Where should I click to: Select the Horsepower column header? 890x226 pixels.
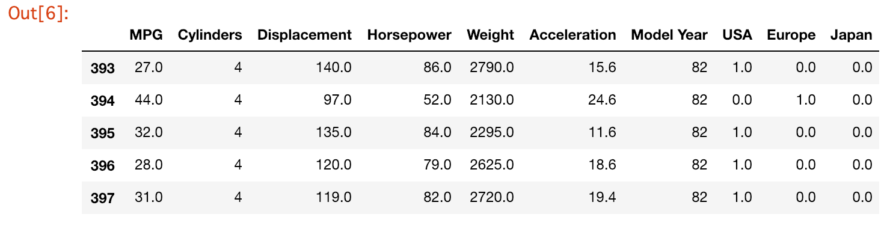[409, 35]
